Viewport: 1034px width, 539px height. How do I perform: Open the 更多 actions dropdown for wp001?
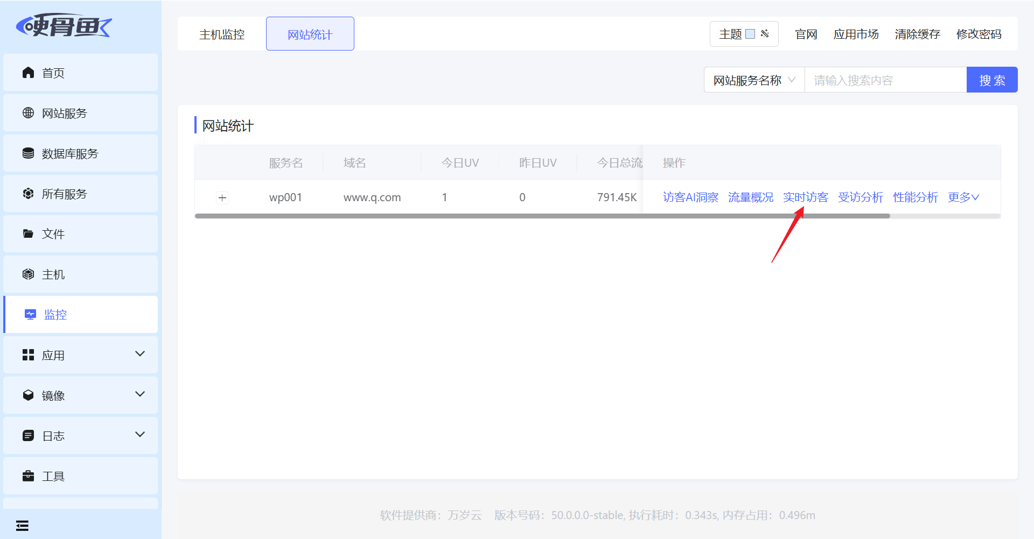click(963, 197)
